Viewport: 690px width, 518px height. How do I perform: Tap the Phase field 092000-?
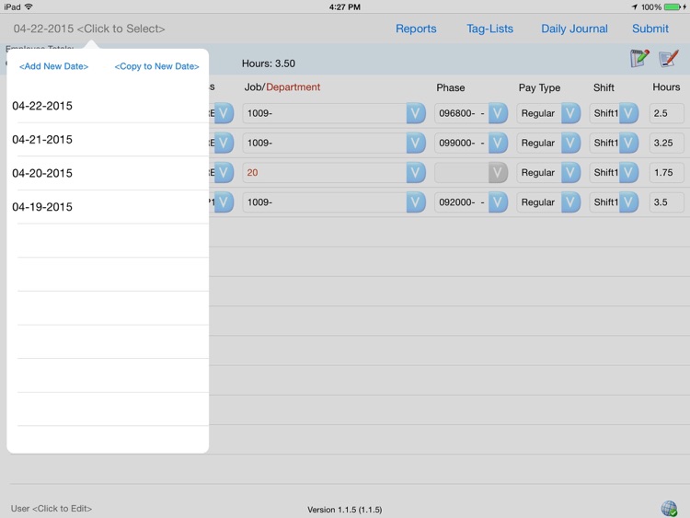pyautogui.click(x=461, y=202)
